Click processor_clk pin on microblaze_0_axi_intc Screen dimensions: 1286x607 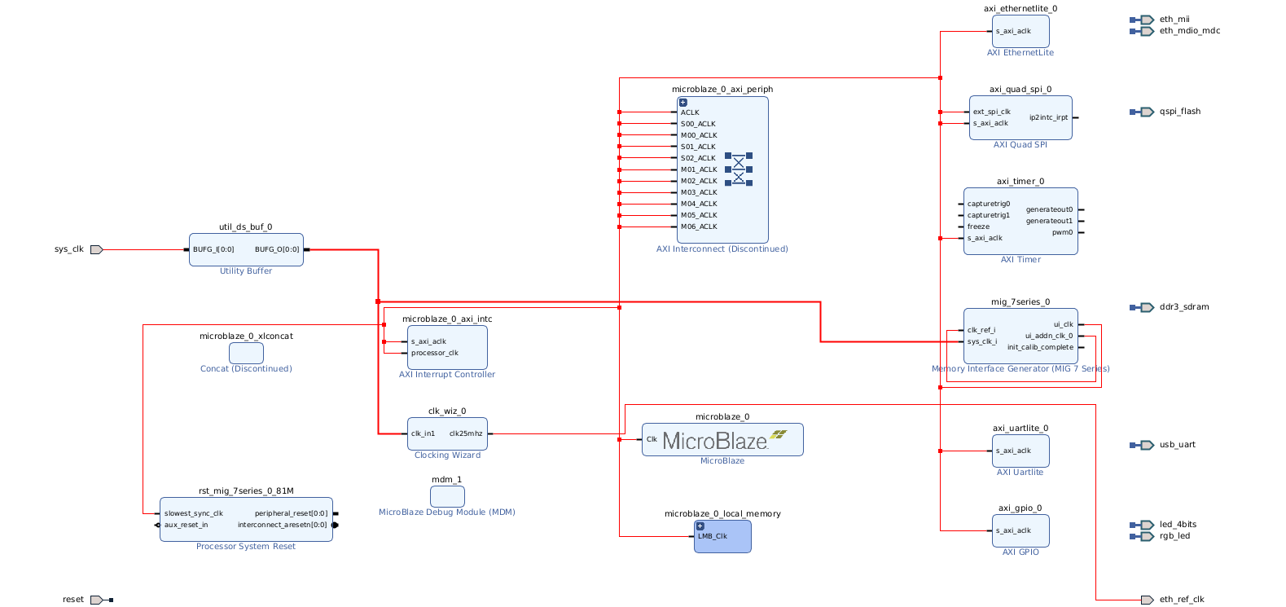click(435, 354)
